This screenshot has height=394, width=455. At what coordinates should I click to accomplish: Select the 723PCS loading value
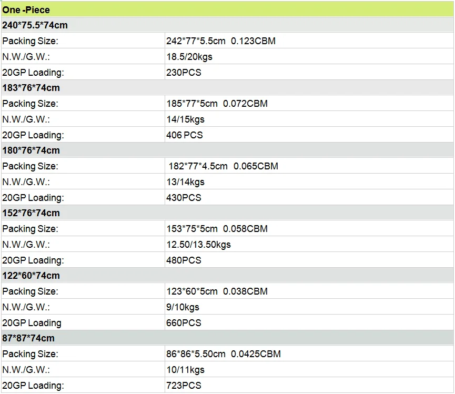tap(184, 386)
